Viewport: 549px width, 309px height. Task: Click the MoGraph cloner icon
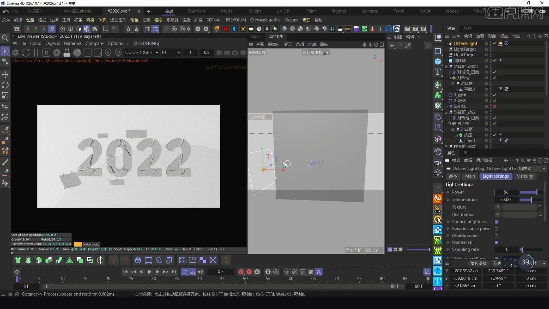coord(438,95)
